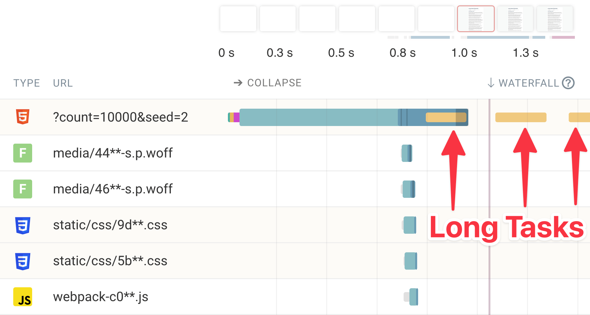
Task: Select the JS icon for webpack-c0**.js
Action: coord(22,296)
